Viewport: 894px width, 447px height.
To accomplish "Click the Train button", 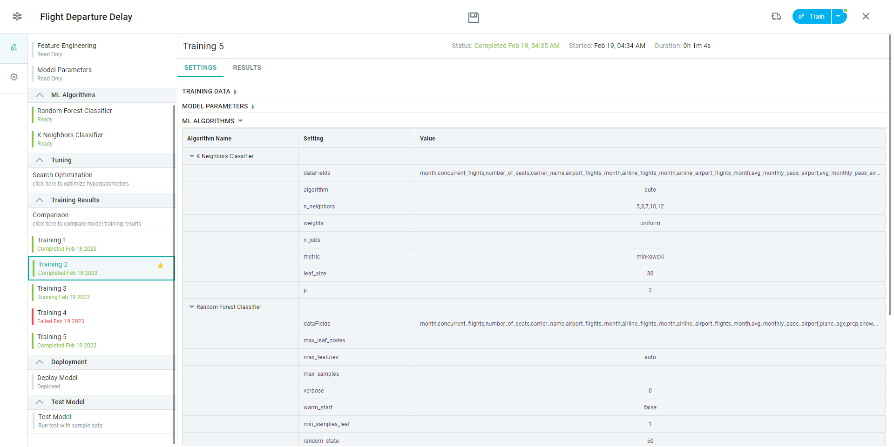I will [x=812, y=16].
